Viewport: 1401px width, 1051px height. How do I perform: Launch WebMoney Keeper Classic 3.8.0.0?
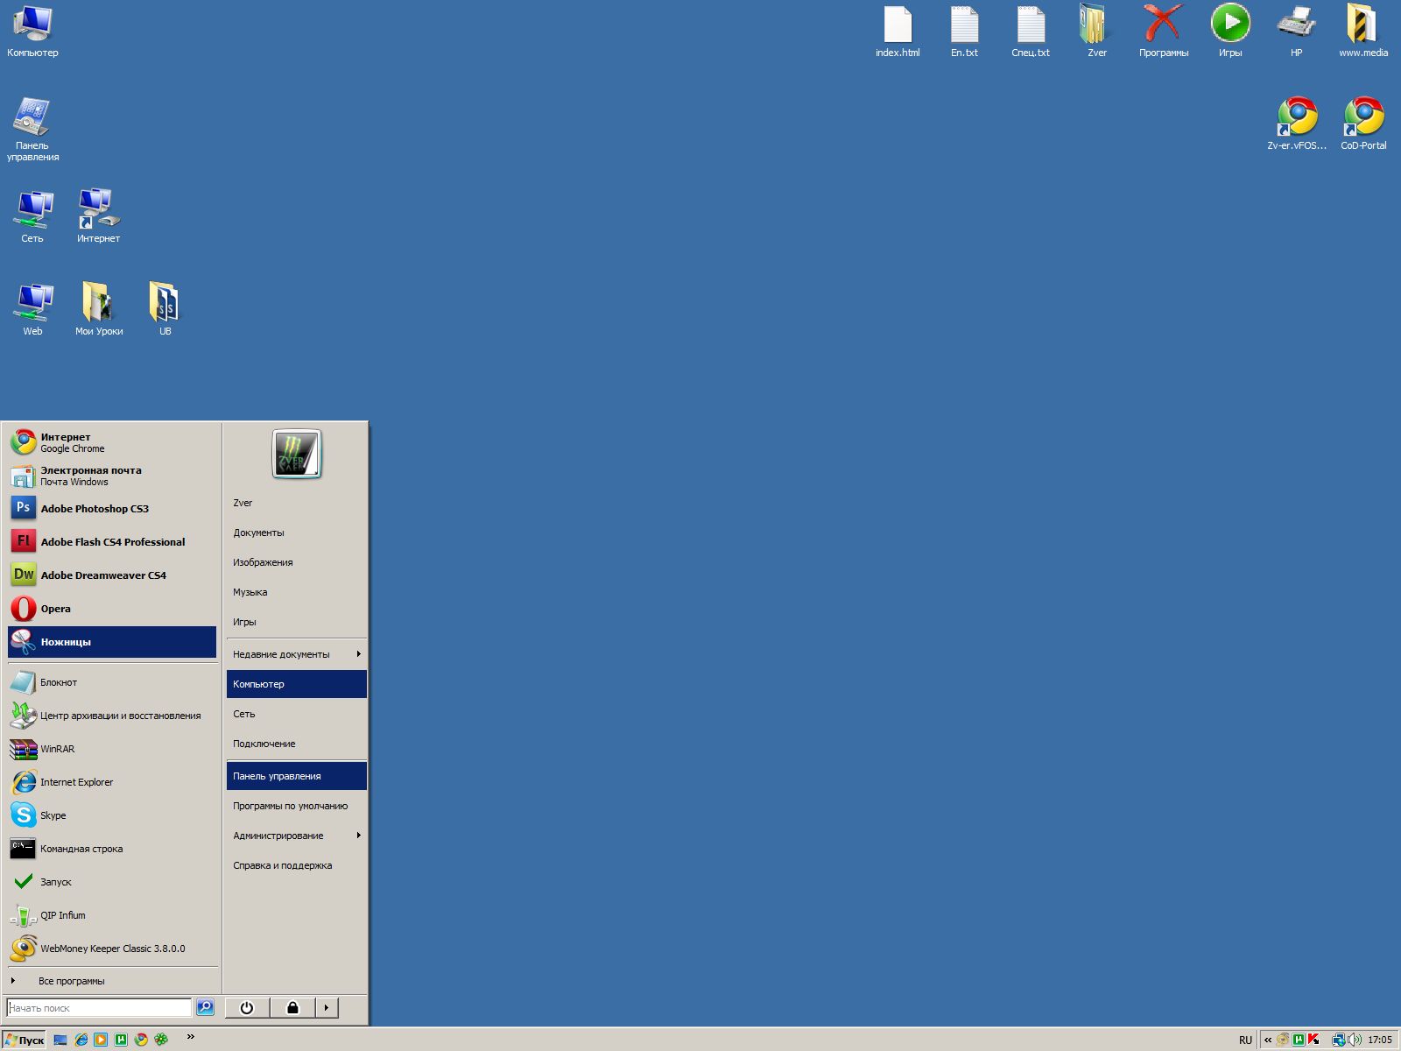pos(112,949)
